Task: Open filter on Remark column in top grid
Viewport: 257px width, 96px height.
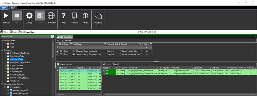Action: tap(140, 44)
